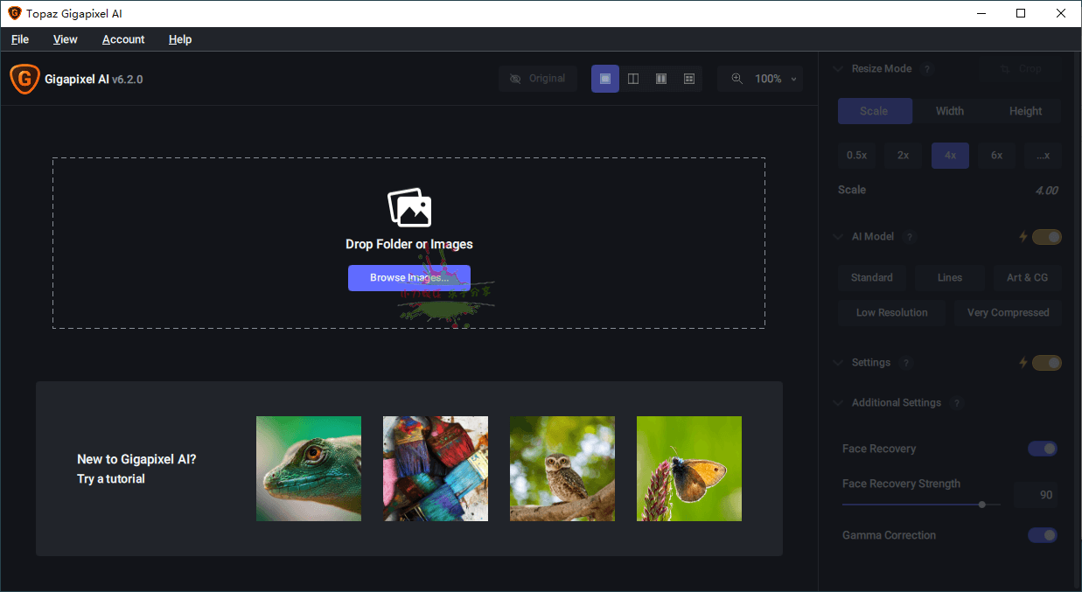Open the AI Model help icon
The width and height of the screenshot is (1082, 592).
click(x=910, y=237)
